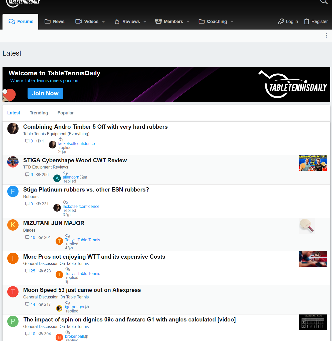Click STIGA Cybershape thread author avatar

click(x=13, y=162)
